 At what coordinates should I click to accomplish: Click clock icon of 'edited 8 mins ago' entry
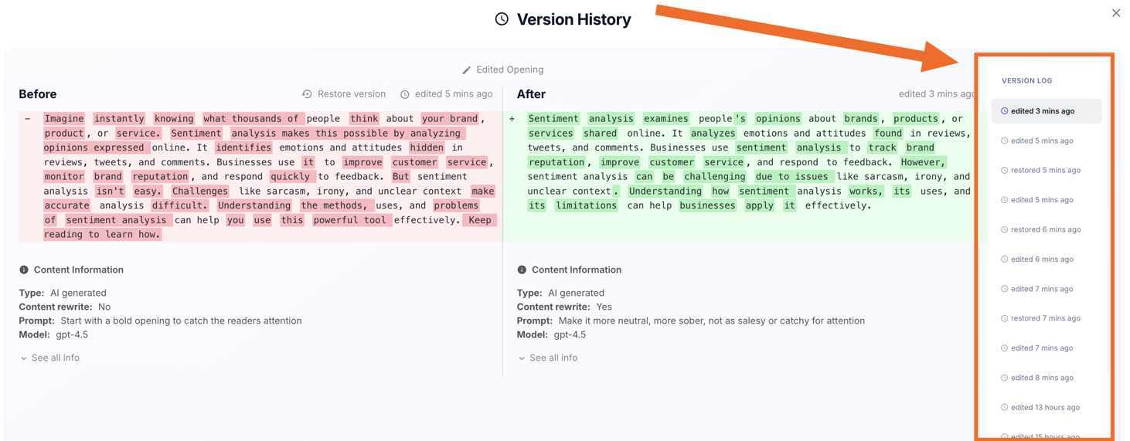tap(1004, 378)
